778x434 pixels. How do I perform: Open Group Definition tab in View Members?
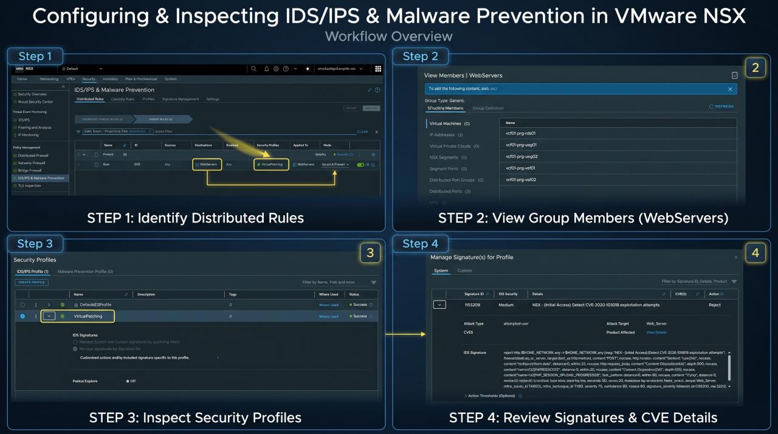coord(488,108)
